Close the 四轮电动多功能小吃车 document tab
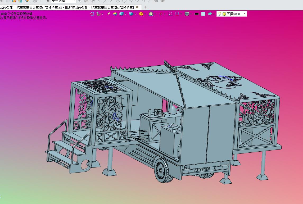Screen dimensions: 303x204 click(137, 7)
